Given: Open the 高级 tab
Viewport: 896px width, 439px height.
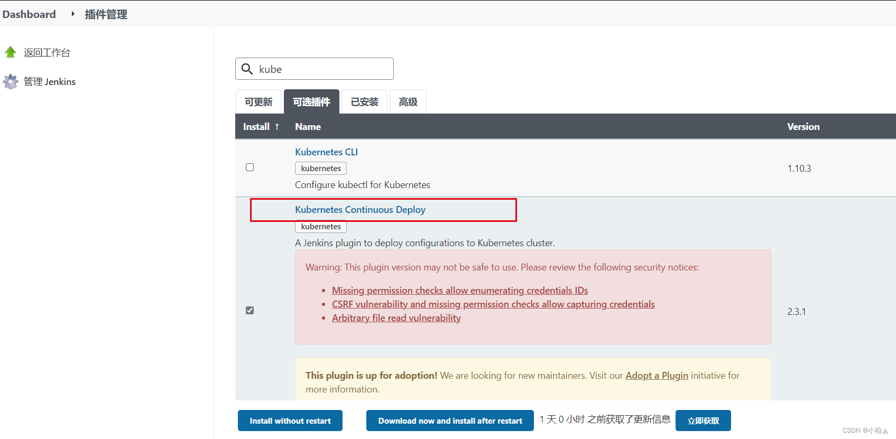Looking at the screenshot, I should pos(408,102).
